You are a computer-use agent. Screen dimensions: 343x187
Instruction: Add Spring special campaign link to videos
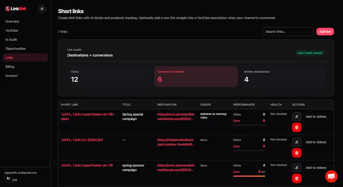(x=316, y=117)
